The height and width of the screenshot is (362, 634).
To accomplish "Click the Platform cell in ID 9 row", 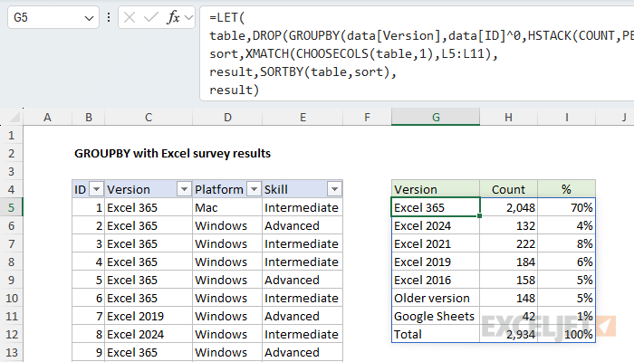I will (227, 352).
